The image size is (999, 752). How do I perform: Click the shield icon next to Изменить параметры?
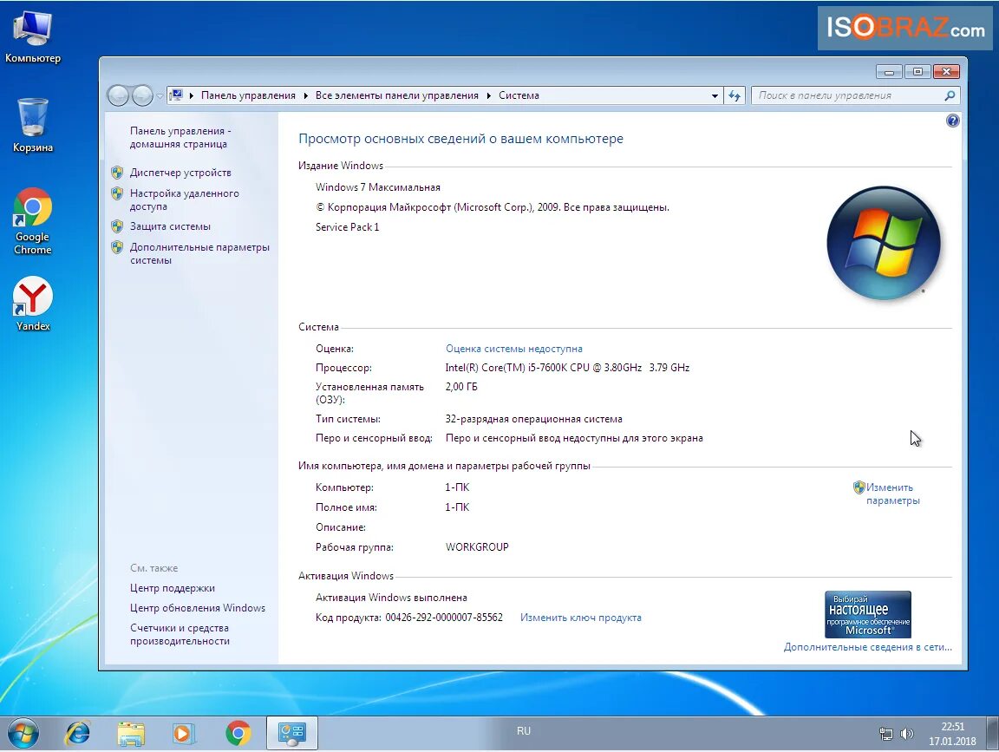(x=859, y=487)
